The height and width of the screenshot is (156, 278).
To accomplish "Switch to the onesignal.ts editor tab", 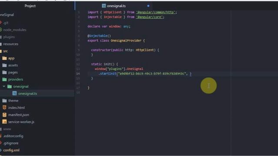I will point(114,6).
